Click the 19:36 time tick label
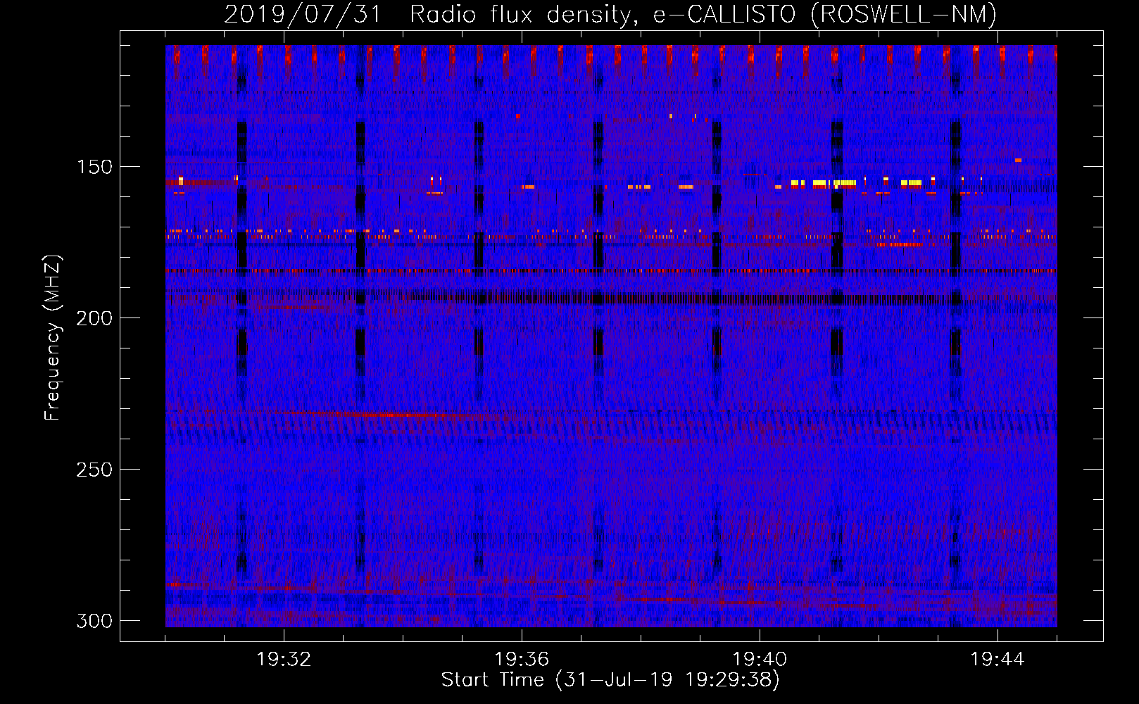1139x704 pixels. point(522,660)
